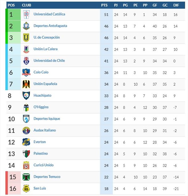Click the Universidad Católica club crest
Screen dimensions: 188x196
[26, 14]
